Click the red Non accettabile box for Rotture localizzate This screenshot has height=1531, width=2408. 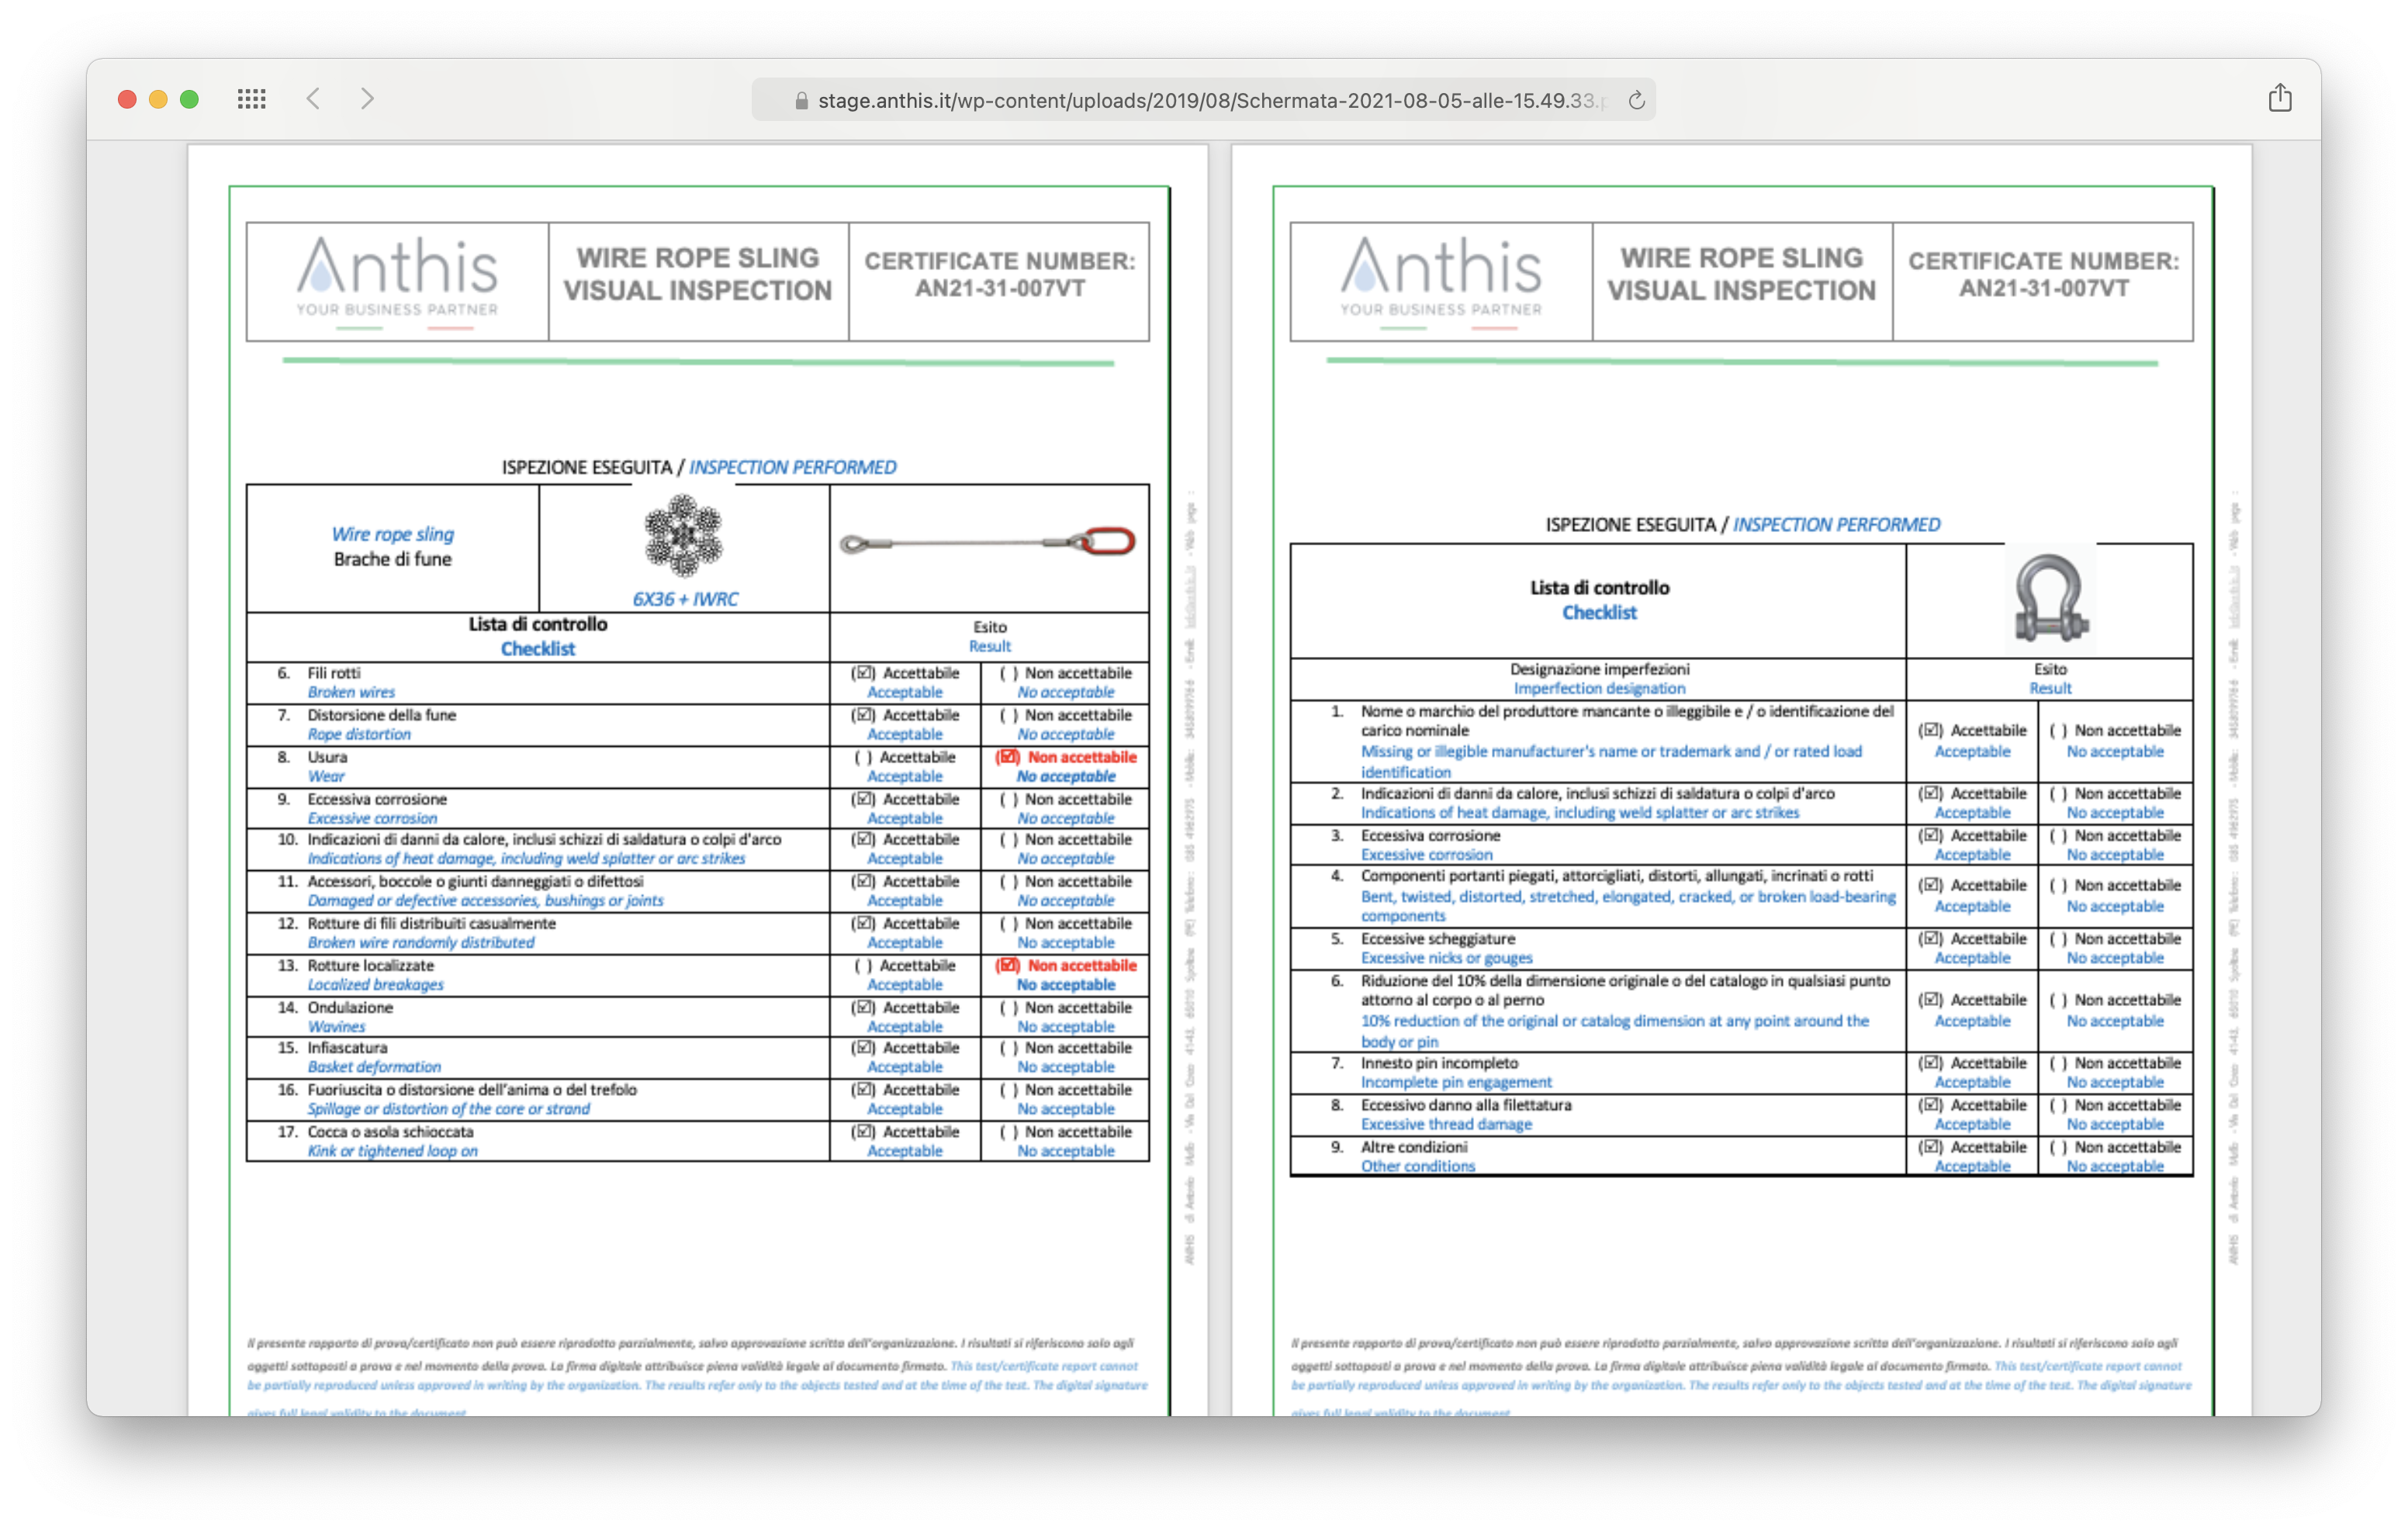click(1008, 965)
